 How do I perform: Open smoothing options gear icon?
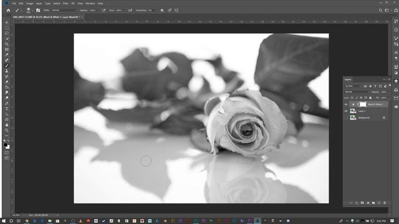click(x=162, y=11)
